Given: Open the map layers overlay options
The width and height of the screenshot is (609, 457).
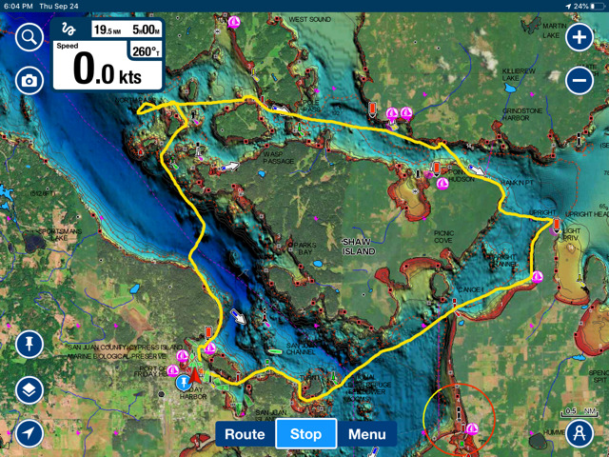Looking at the screenshot, I should point(29,389).
